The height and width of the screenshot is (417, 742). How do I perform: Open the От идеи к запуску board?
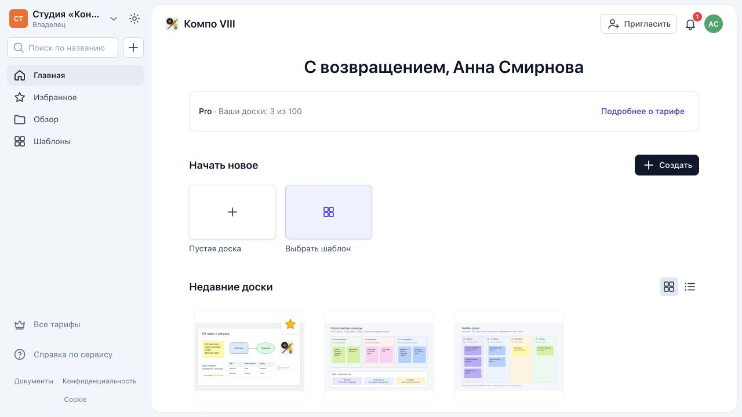point(249,357)
